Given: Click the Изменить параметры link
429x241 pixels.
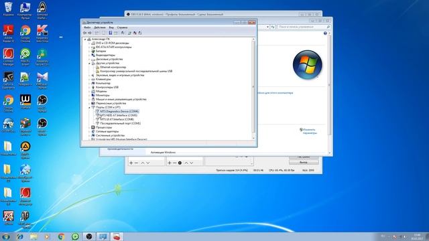Looking at the screenshot, I should coord(310,131).
